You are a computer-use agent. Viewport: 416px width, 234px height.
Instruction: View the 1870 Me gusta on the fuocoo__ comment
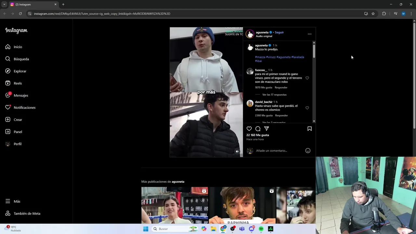(264, 87)
